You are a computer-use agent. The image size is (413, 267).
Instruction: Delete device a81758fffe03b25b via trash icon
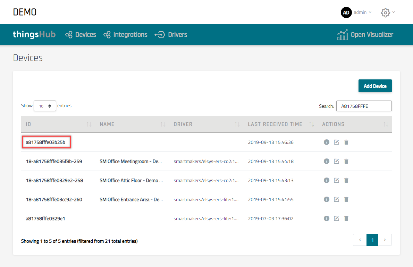[x=346, y=142]
